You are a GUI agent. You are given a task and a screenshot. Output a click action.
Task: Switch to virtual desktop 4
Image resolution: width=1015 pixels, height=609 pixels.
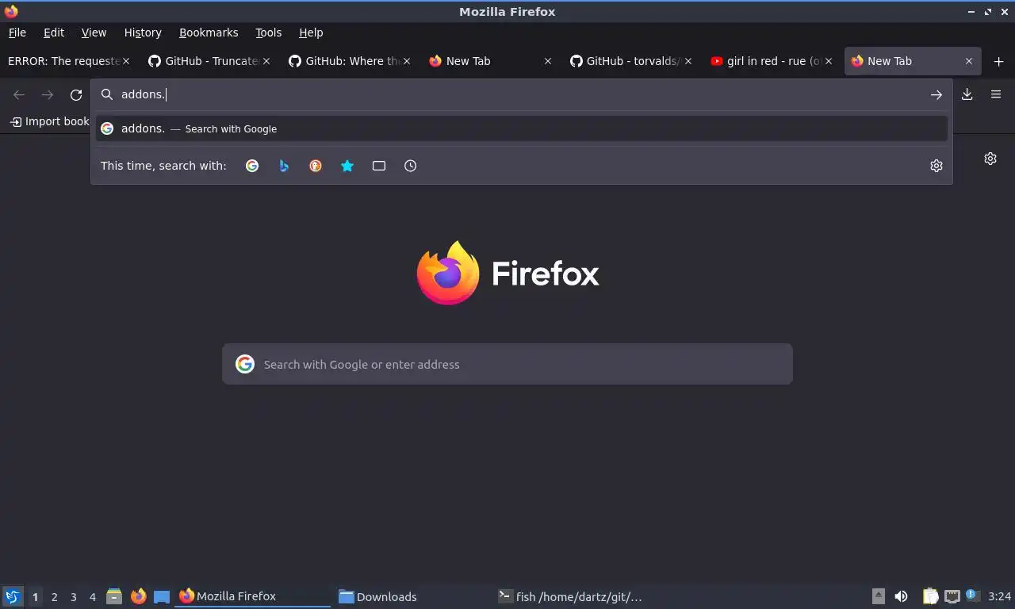93,596
